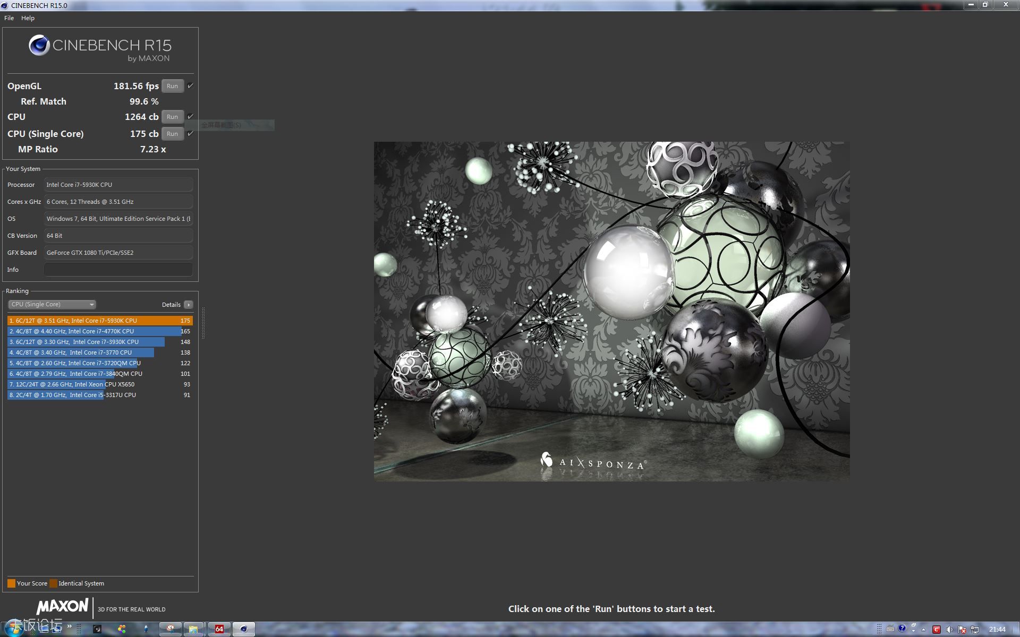Viewport: 1020px width, 637px height.
Task: Click the GFX Board GeForce GTX 1080 Ti field
Action: [x=118, y=253]
